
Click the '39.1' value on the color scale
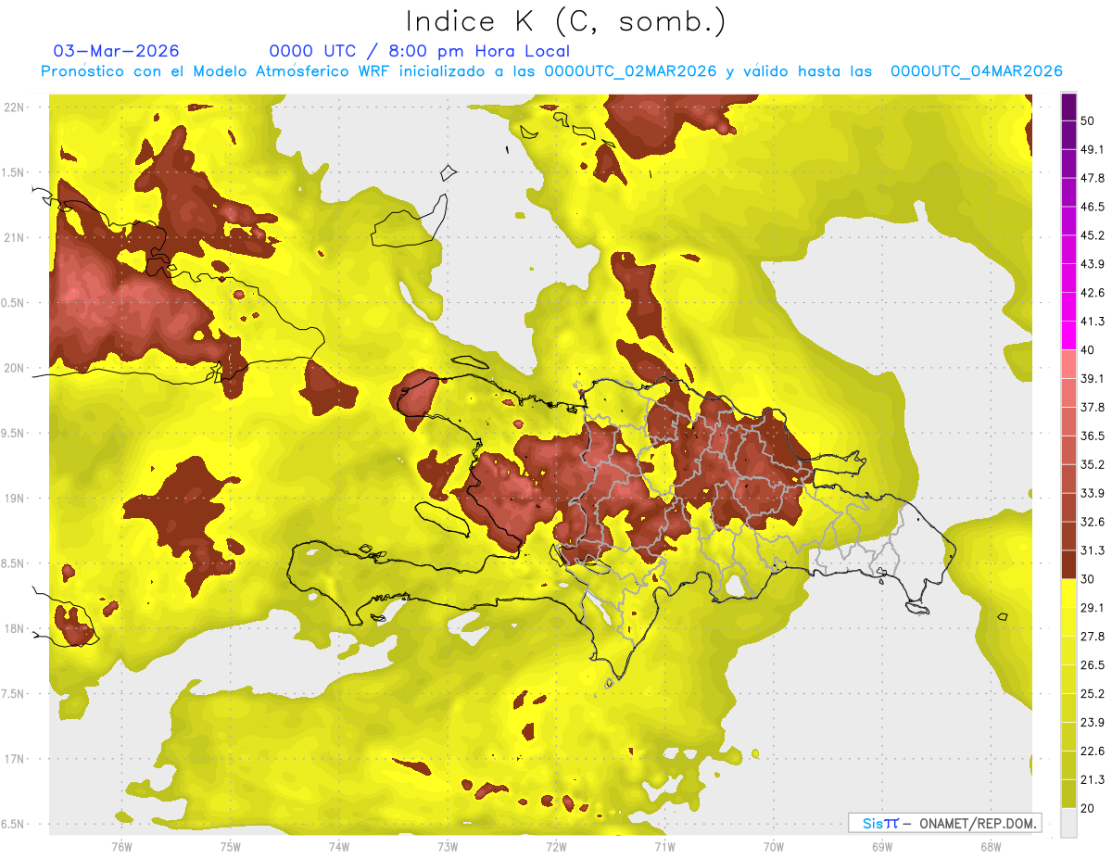(x=1093, y=378)
